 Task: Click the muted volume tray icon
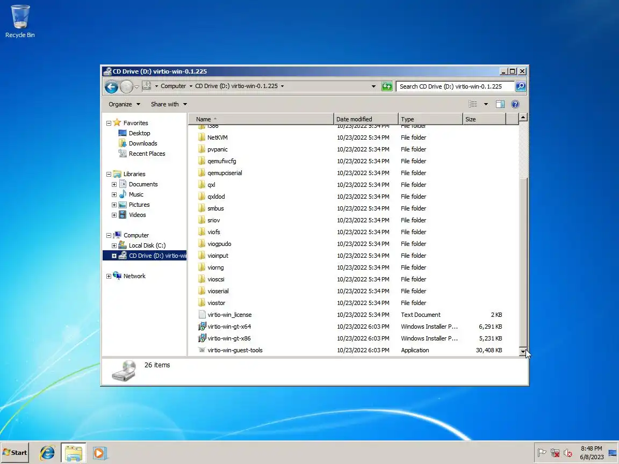click(x=568, y=453)
